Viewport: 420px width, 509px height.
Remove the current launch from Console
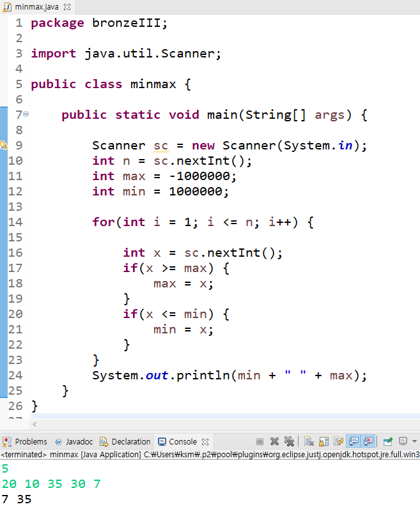[274, 441]
